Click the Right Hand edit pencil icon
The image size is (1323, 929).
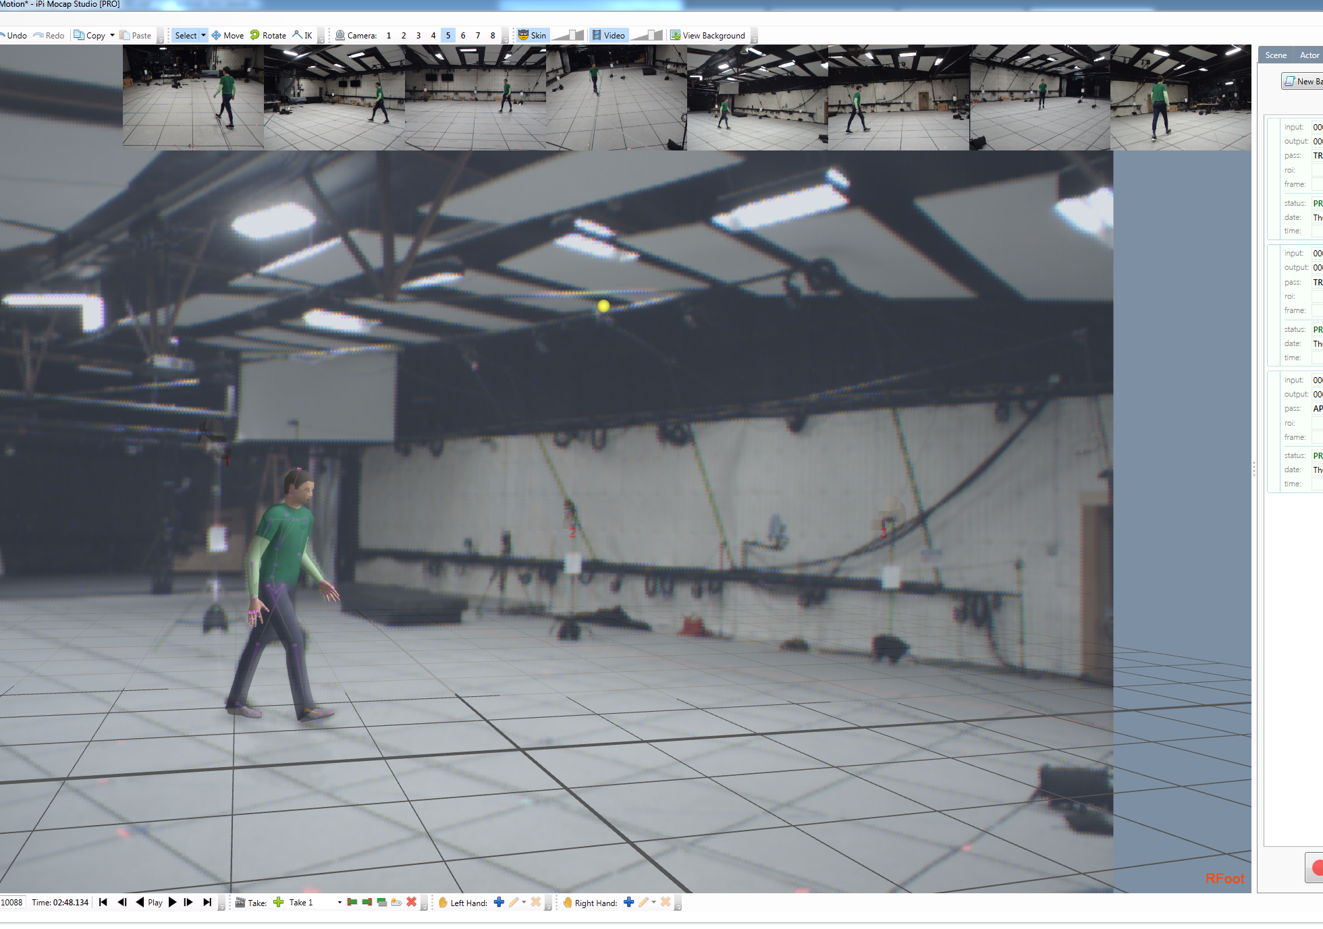pyautogui.click(x=643, y=903)
